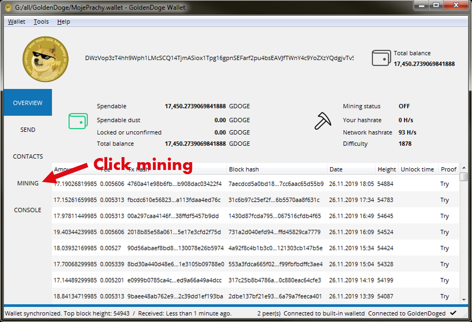
Task: Switch to the Overview tab
Action: [x=28, y=102]
